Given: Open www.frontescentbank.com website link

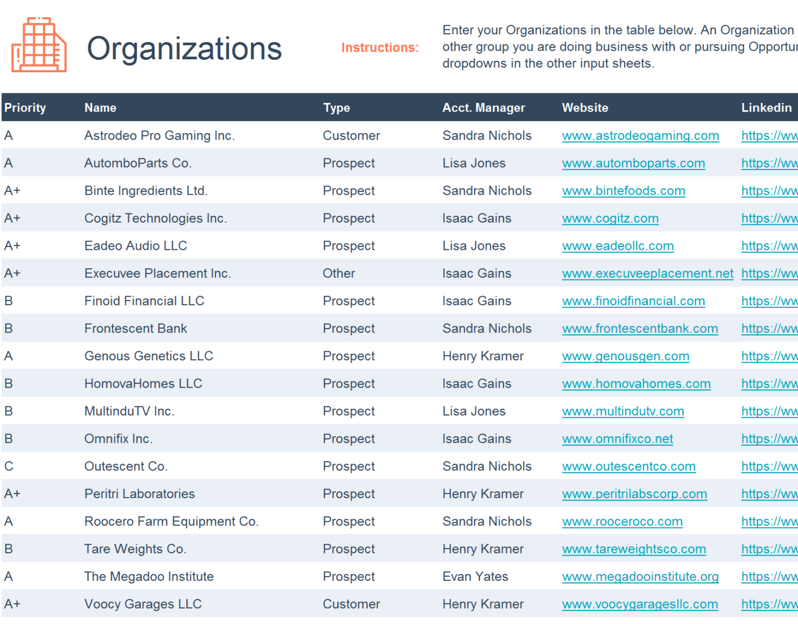Looking at the screenshot, I should coord(640,329).
